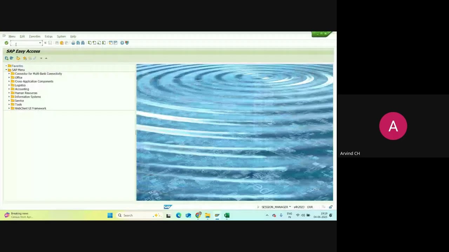Click the taskbar clock showing 19:19

coord(320,215)
